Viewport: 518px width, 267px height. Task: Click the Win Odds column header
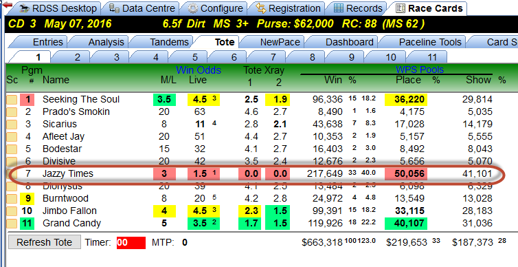tap(199, 70)
